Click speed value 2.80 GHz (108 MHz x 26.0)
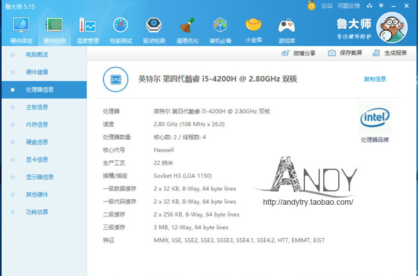The height and width of the screenshot is (276, 418). [189, 124]
